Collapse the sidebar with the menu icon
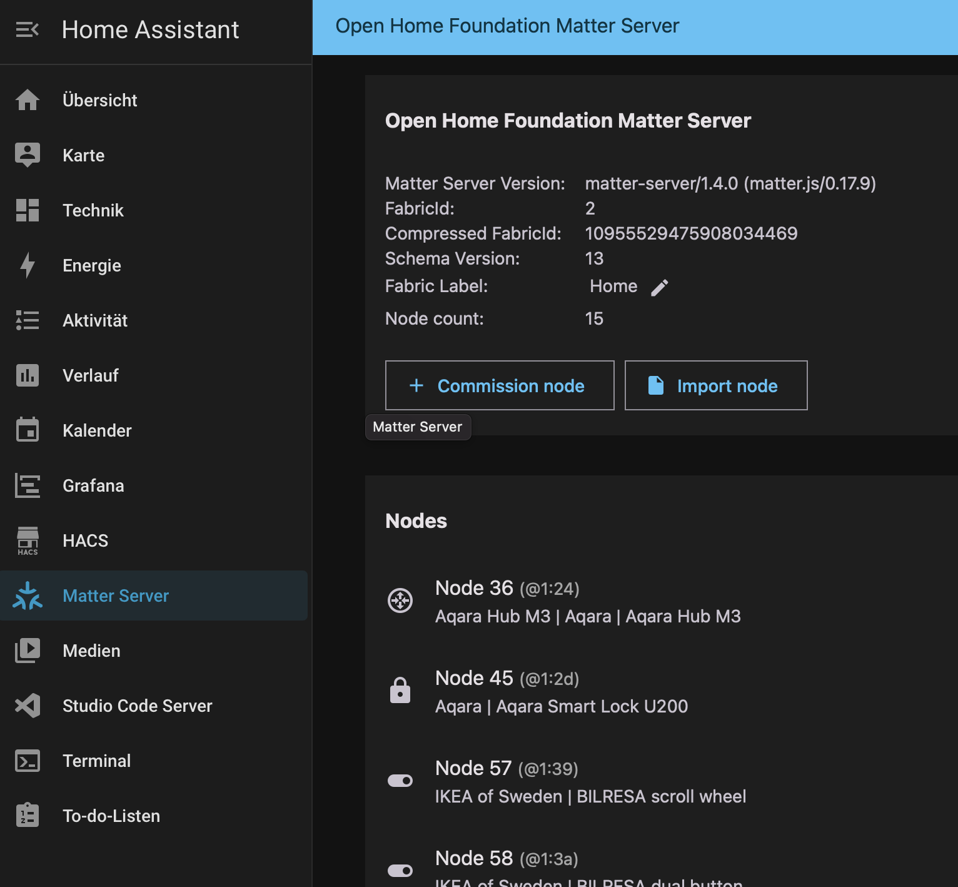958x887 pixels. [27, 29]
